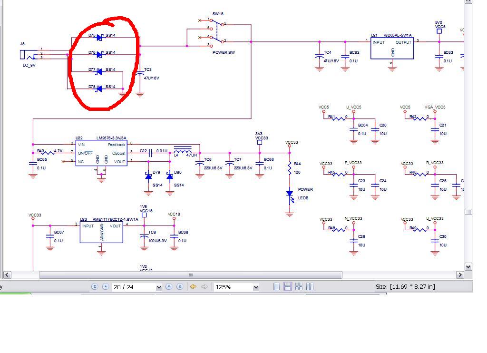
Task: Click the POWER SW label
Action: coord(224,52)
